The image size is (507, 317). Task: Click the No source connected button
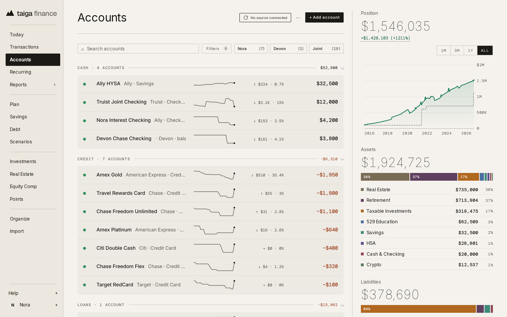(265, 18)
